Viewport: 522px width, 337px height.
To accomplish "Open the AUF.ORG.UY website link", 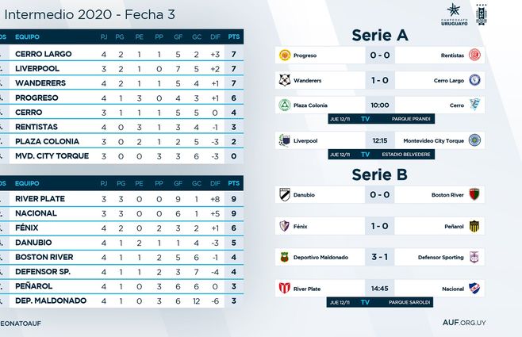I will click(x=464, y=323).
